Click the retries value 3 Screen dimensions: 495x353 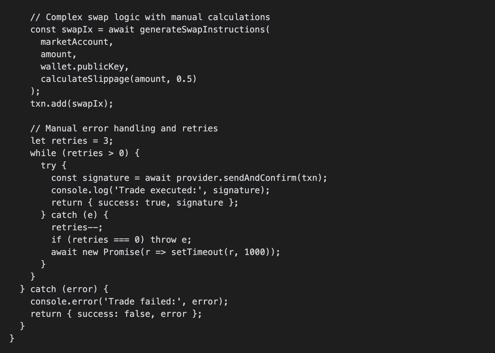pyautogui.click(x=106, y=141)
